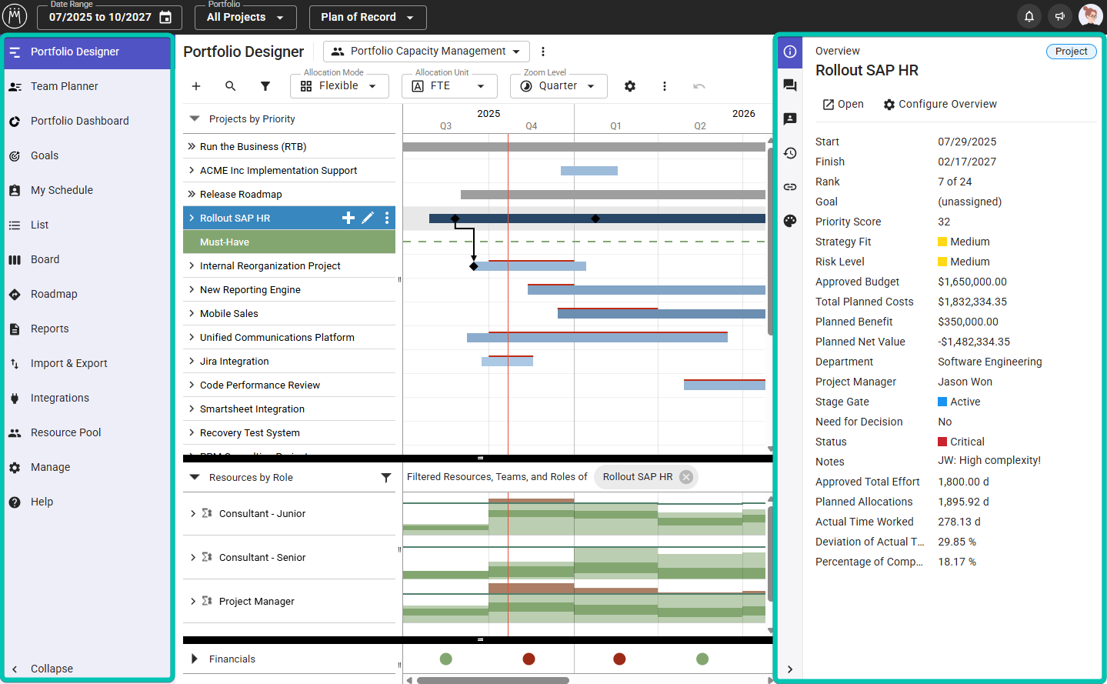Open the comments icon in the right panel
The image size is (1107, 684).
click(x=790, y=85)
